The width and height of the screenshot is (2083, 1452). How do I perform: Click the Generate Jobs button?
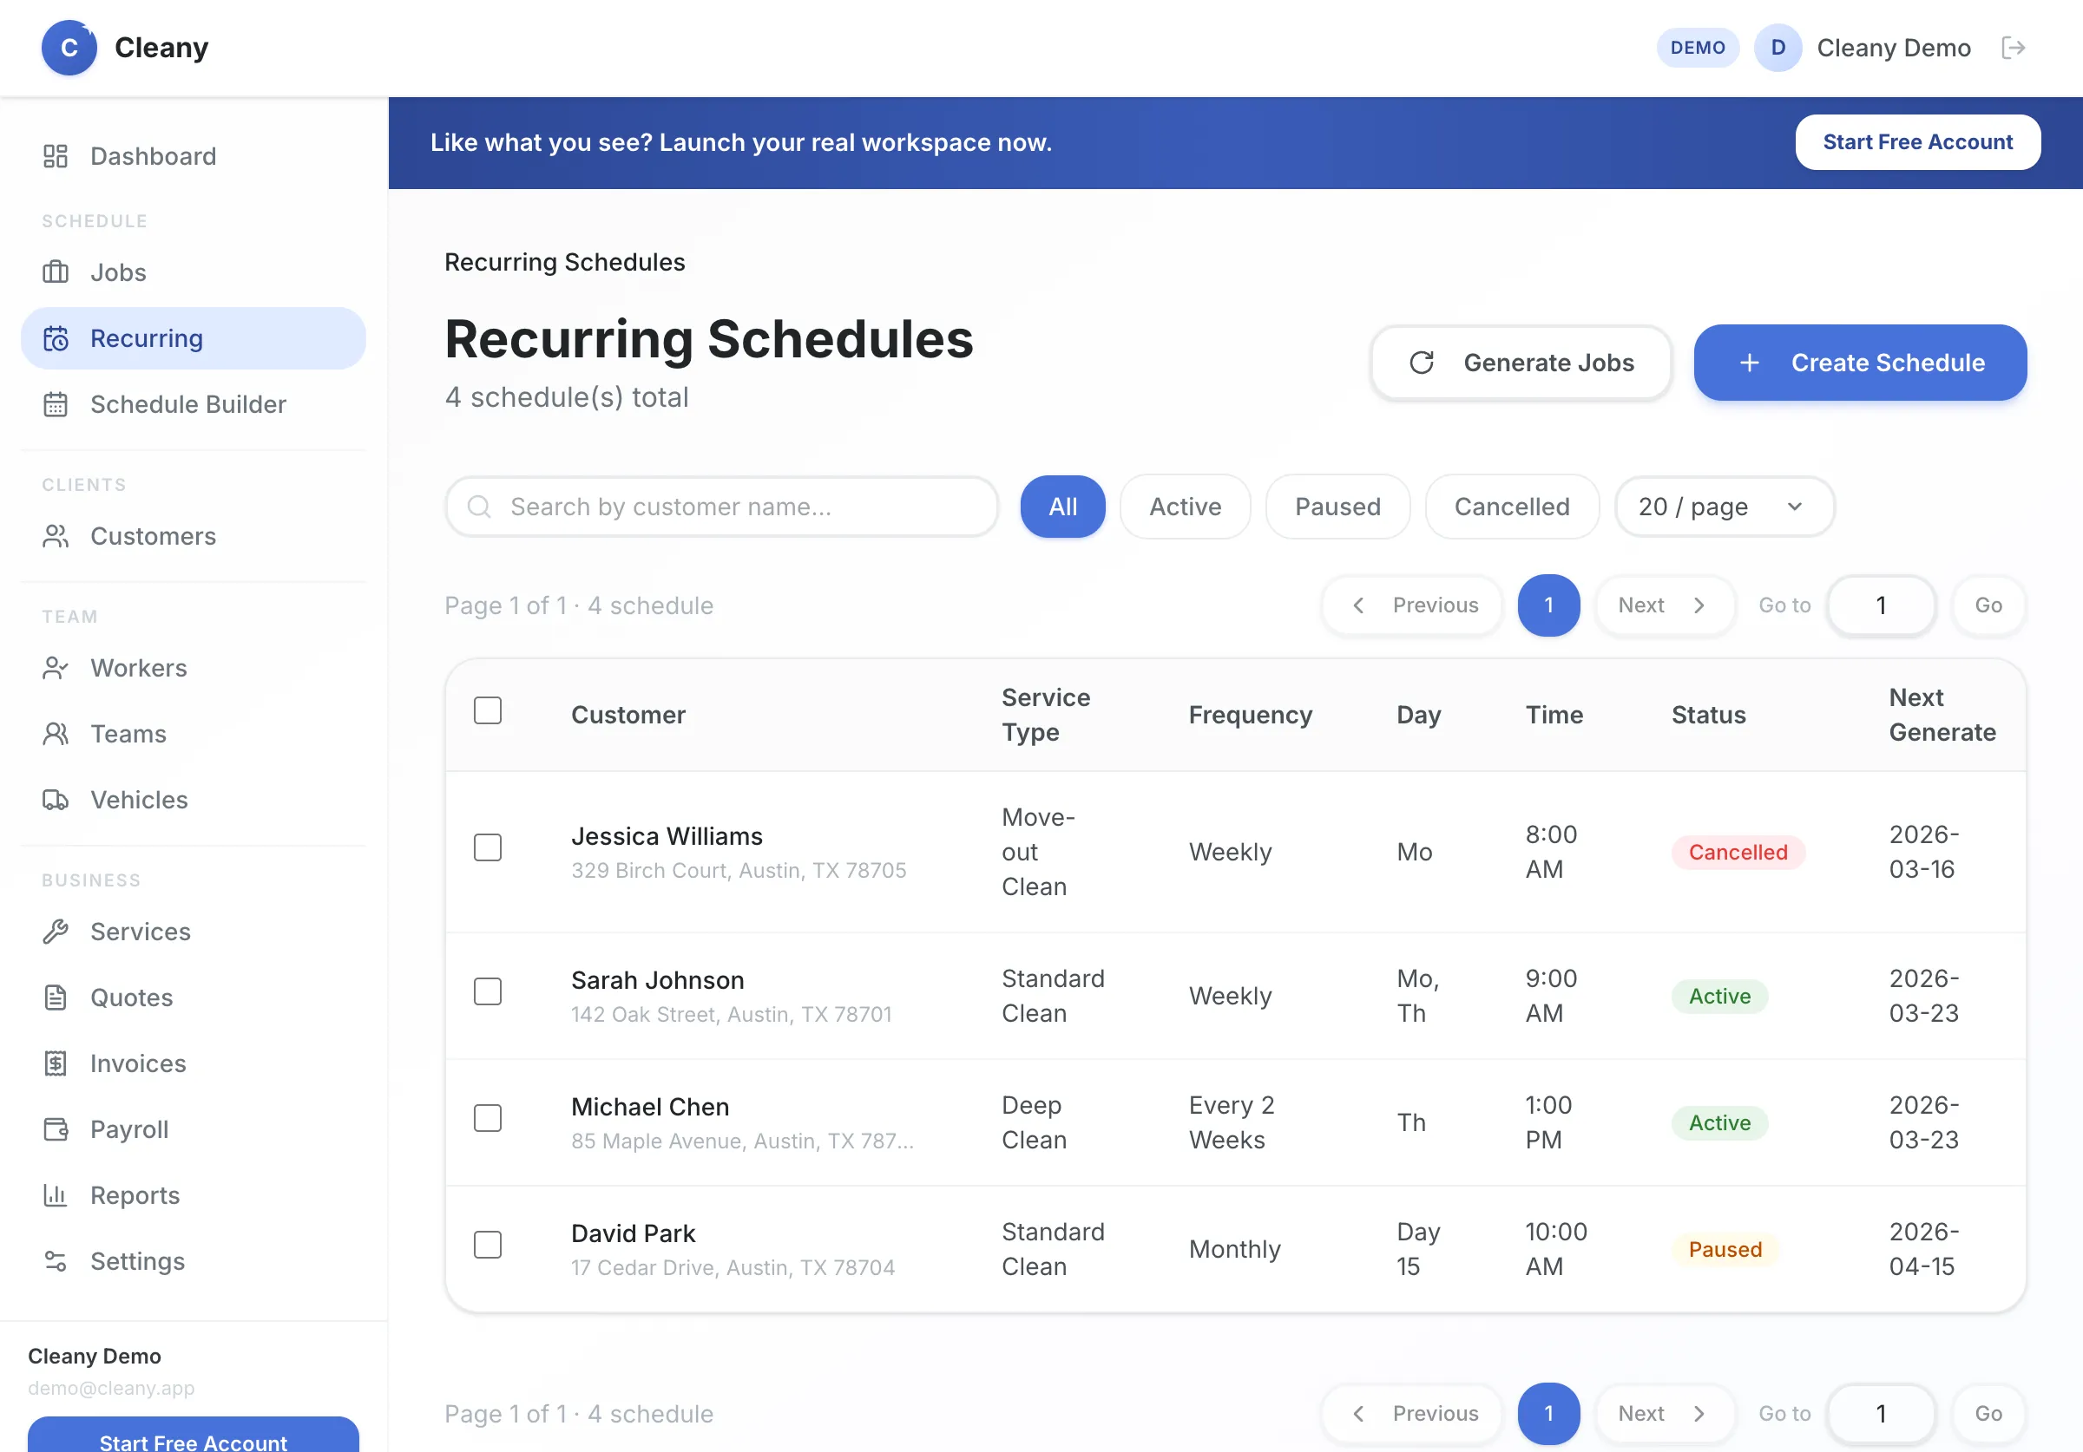1521,363
